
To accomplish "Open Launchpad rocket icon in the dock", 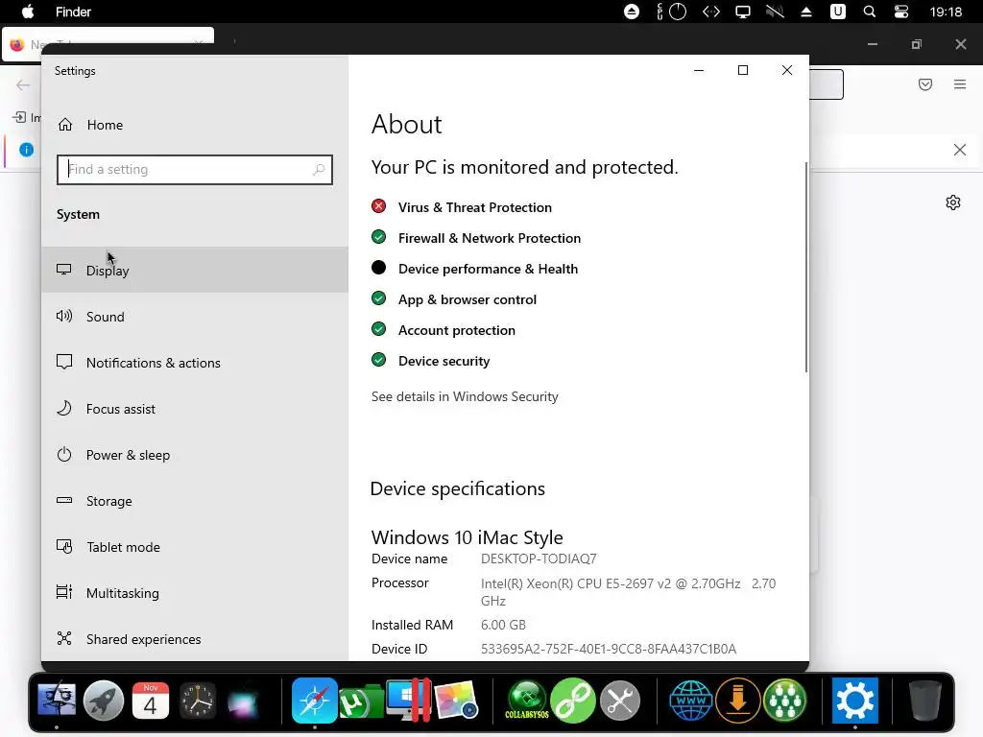I will [x=104, y=700].
